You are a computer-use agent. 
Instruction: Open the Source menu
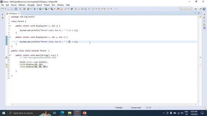[14, 5]
